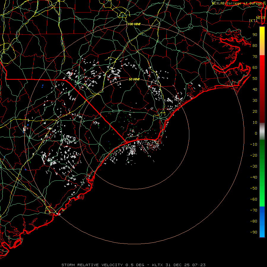The image size is (267, 267).
Task: Click the 60 value on the velocity scale
Action: pos(255,68)
